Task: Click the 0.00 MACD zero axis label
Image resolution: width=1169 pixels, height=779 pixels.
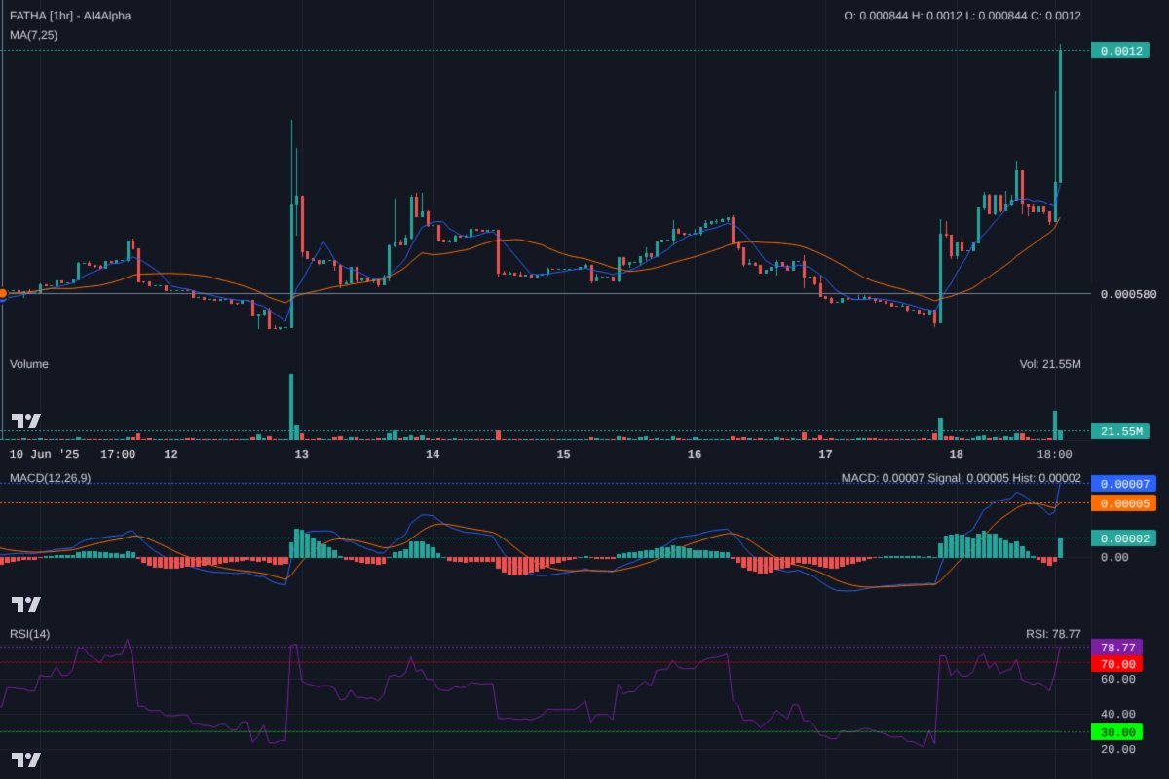Action: click(1113, 557)
